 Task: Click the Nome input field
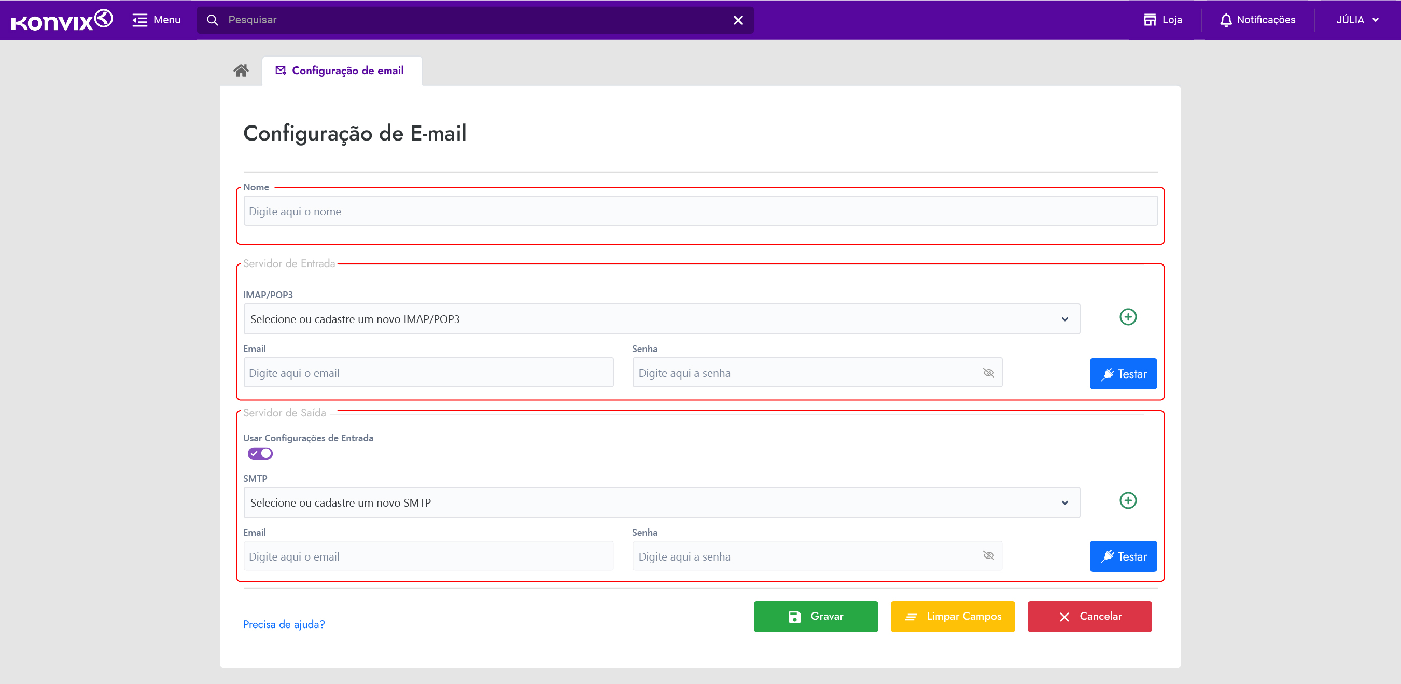pyautogui.click(x=700, y=211)
